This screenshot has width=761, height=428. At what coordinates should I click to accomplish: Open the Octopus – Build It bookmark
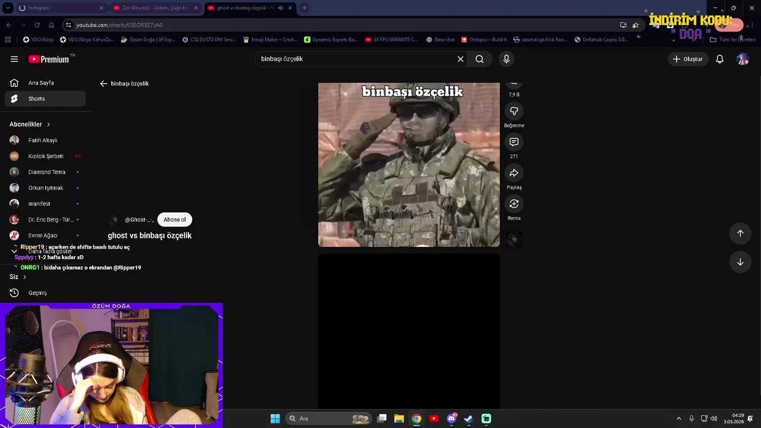pos(484,40)
